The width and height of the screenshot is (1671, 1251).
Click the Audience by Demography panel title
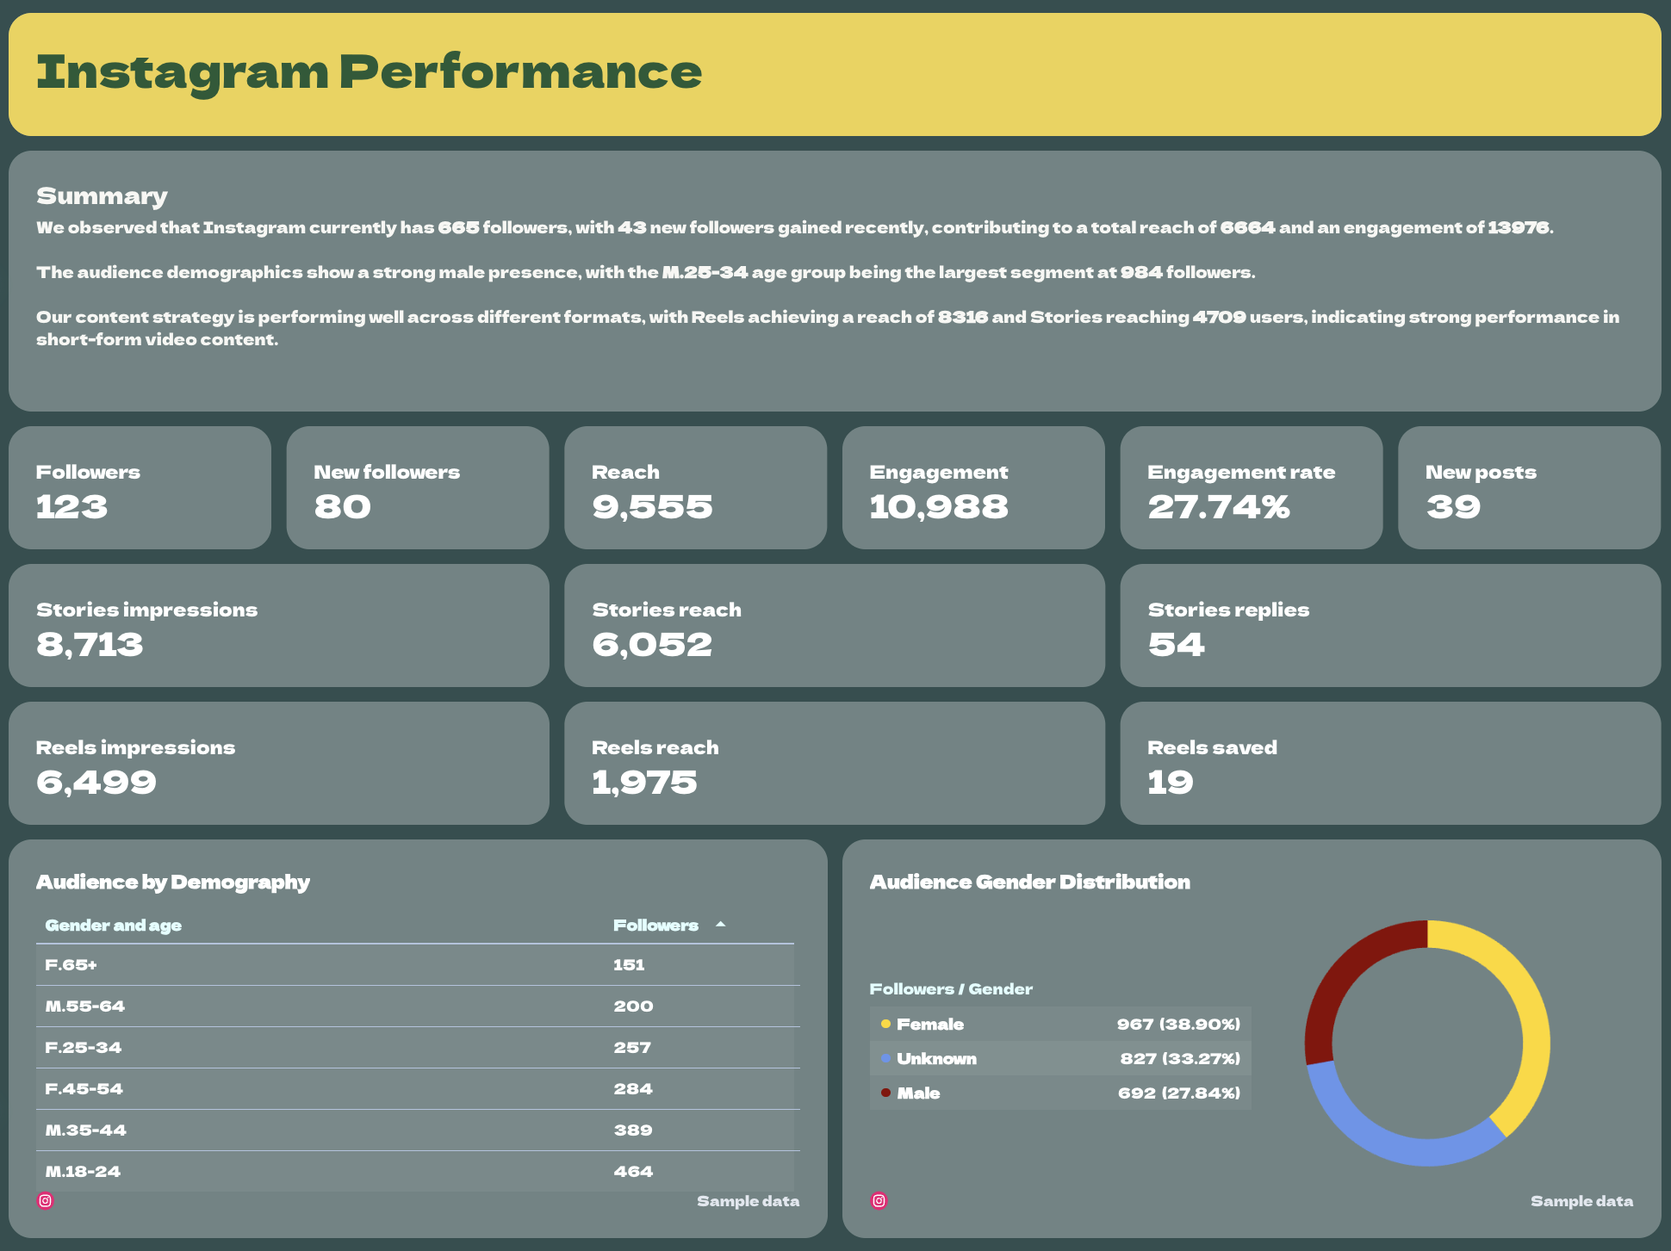click(x=172, y=881)
